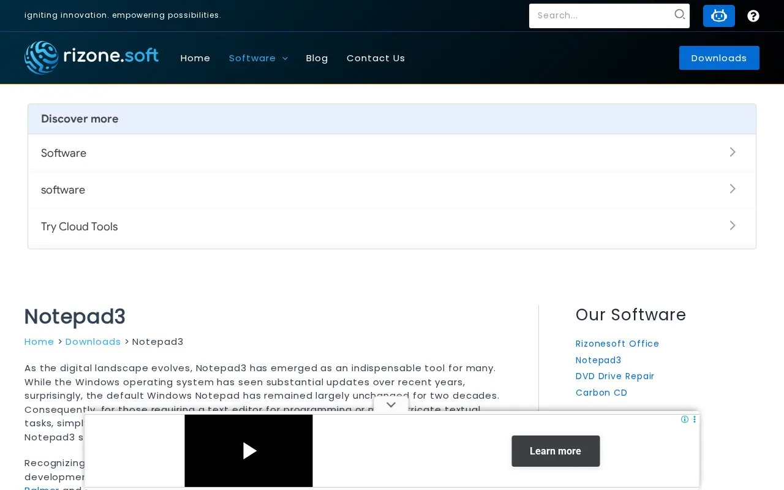Collapse the bottom ad banner with chevron
This screenshot has height=490, width=784.
tap(391, 405)
